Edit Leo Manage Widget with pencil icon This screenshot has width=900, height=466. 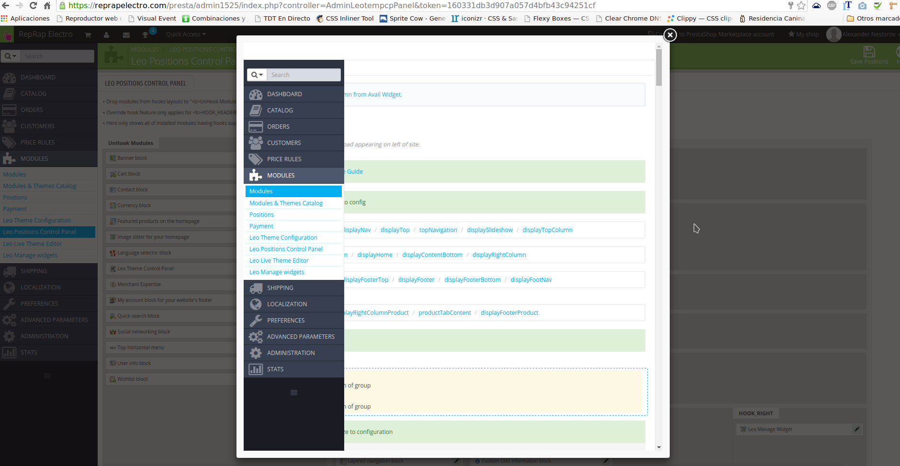857,429
